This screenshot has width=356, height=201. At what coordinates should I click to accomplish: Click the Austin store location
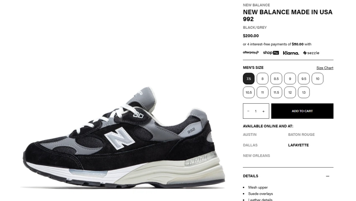(250, 135)
